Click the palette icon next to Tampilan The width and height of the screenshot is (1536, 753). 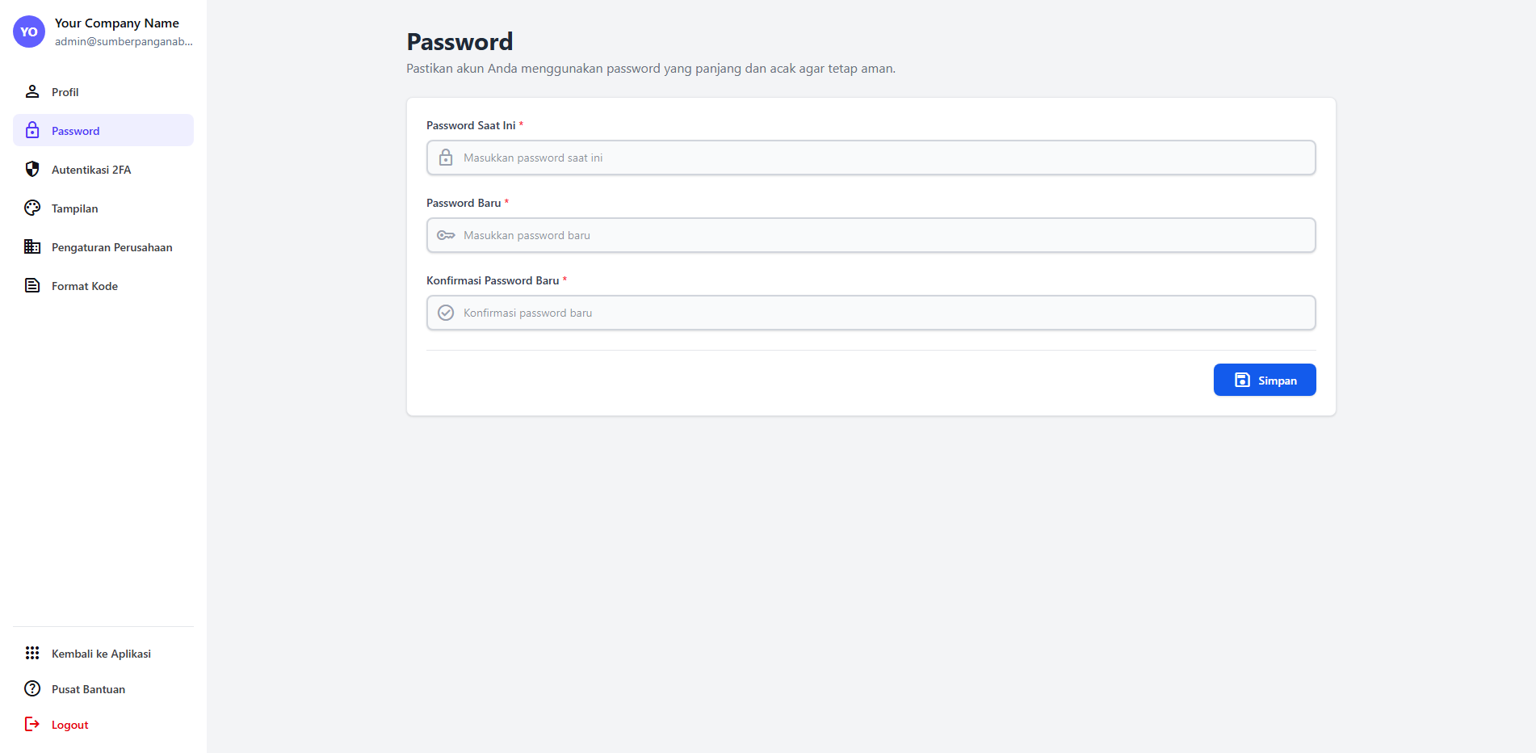point(31,208)
